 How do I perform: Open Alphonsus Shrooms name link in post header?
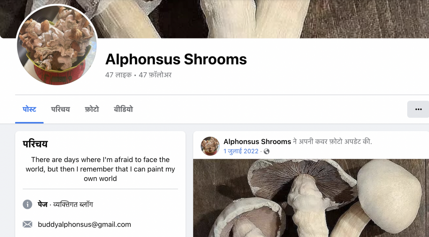point(257,142)
